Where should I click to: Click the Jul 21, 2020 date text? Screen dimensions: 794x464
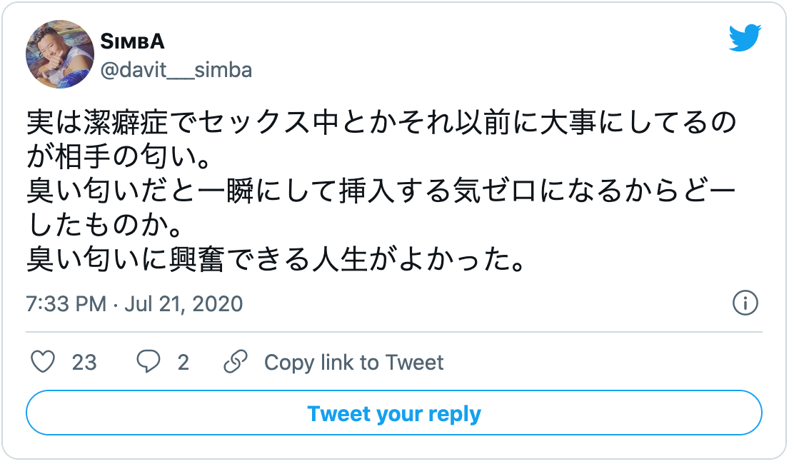point(184,303)
